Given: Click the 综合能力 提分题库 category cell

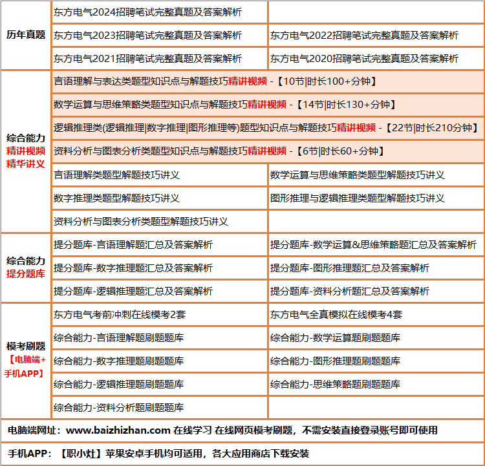Looking at the screenshot, I should [26, 268].
